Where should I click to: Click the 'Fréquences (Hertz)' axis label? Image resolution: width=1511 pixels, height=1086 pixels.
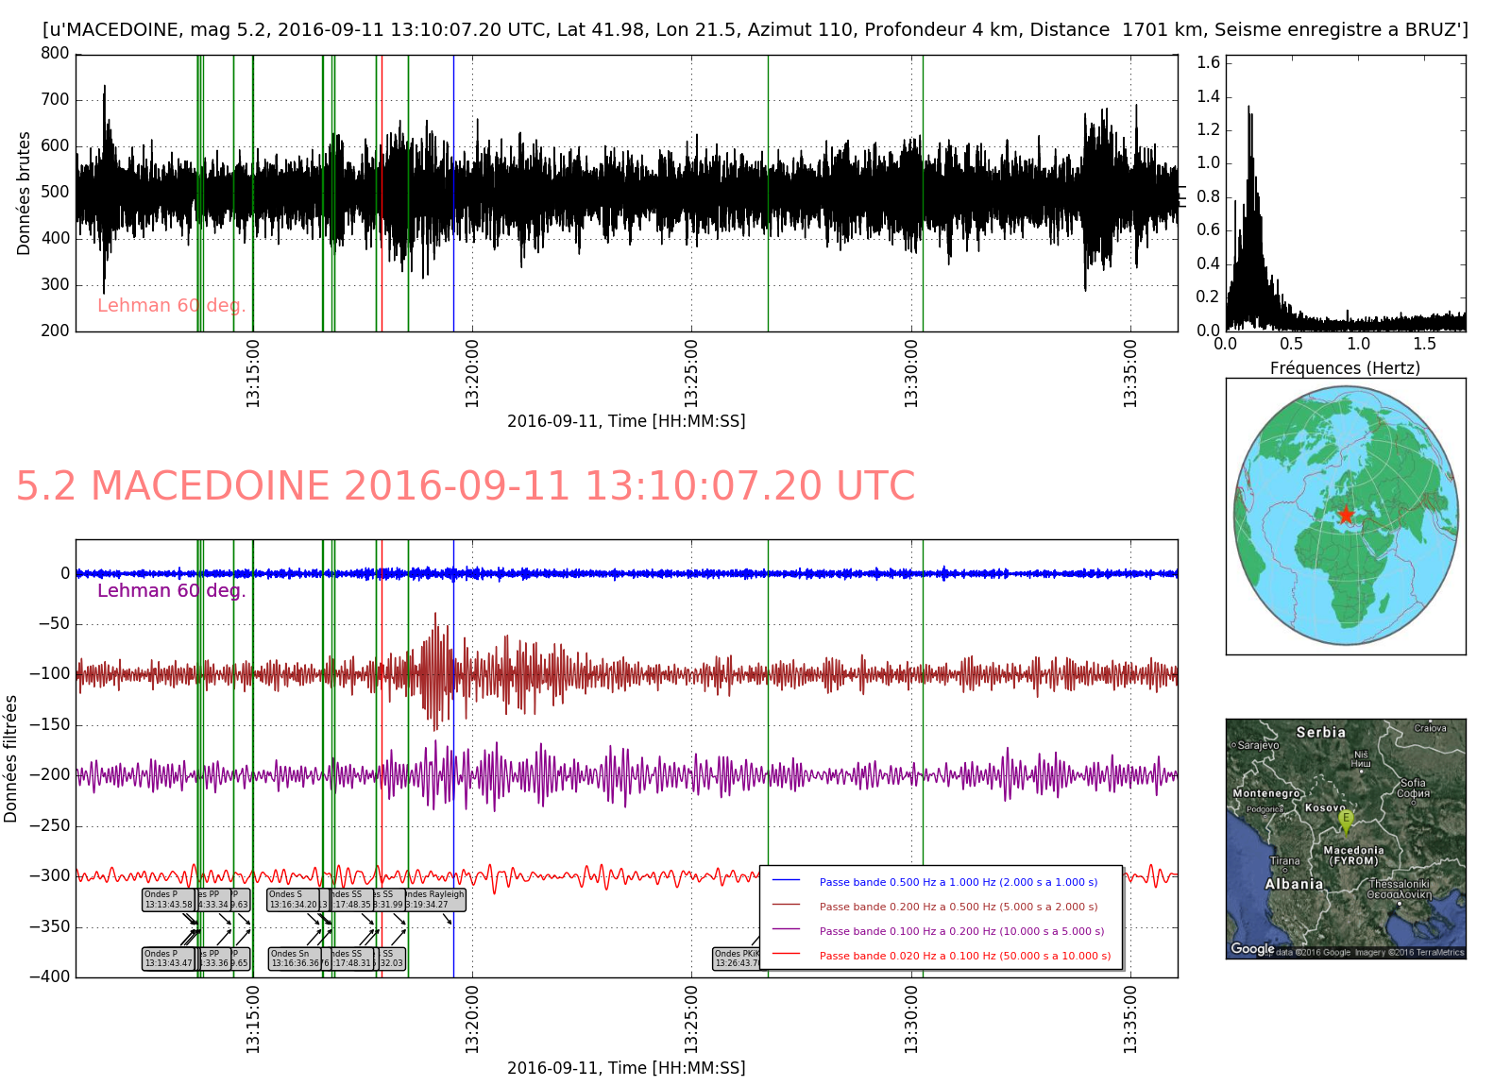pyautogui.click(x=1344, y=368)
